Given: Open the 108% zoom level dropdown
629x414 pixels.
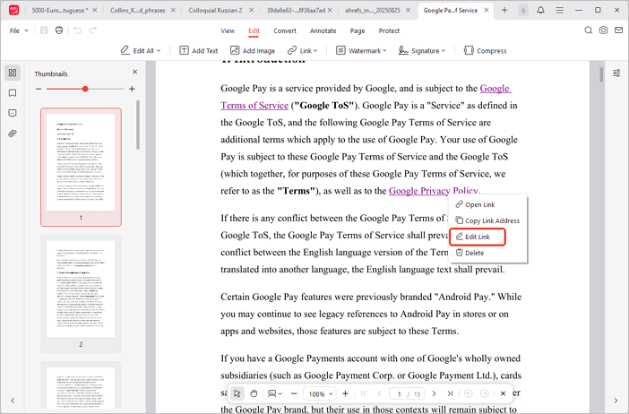Looking at the screenshot, I should (320, 393).
